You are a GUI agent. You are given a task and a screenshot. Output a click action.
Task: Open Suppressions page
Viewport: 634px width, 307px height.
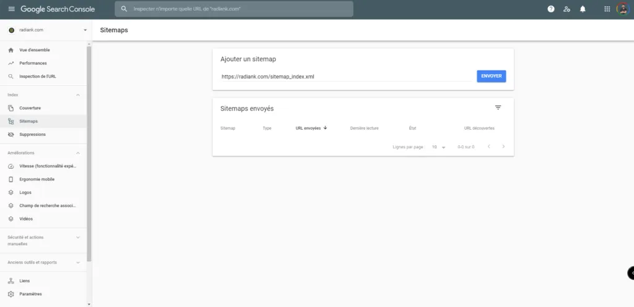pyautogui.click(x=32, y=134)
